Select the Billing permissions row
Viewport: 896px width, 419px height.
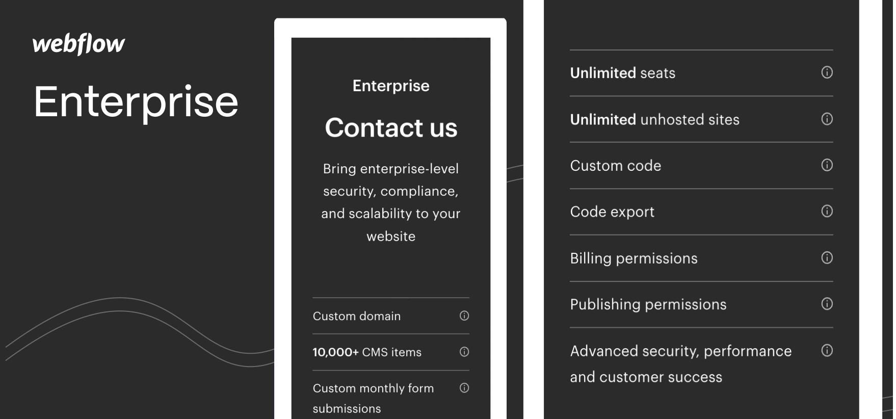(634, 257)
